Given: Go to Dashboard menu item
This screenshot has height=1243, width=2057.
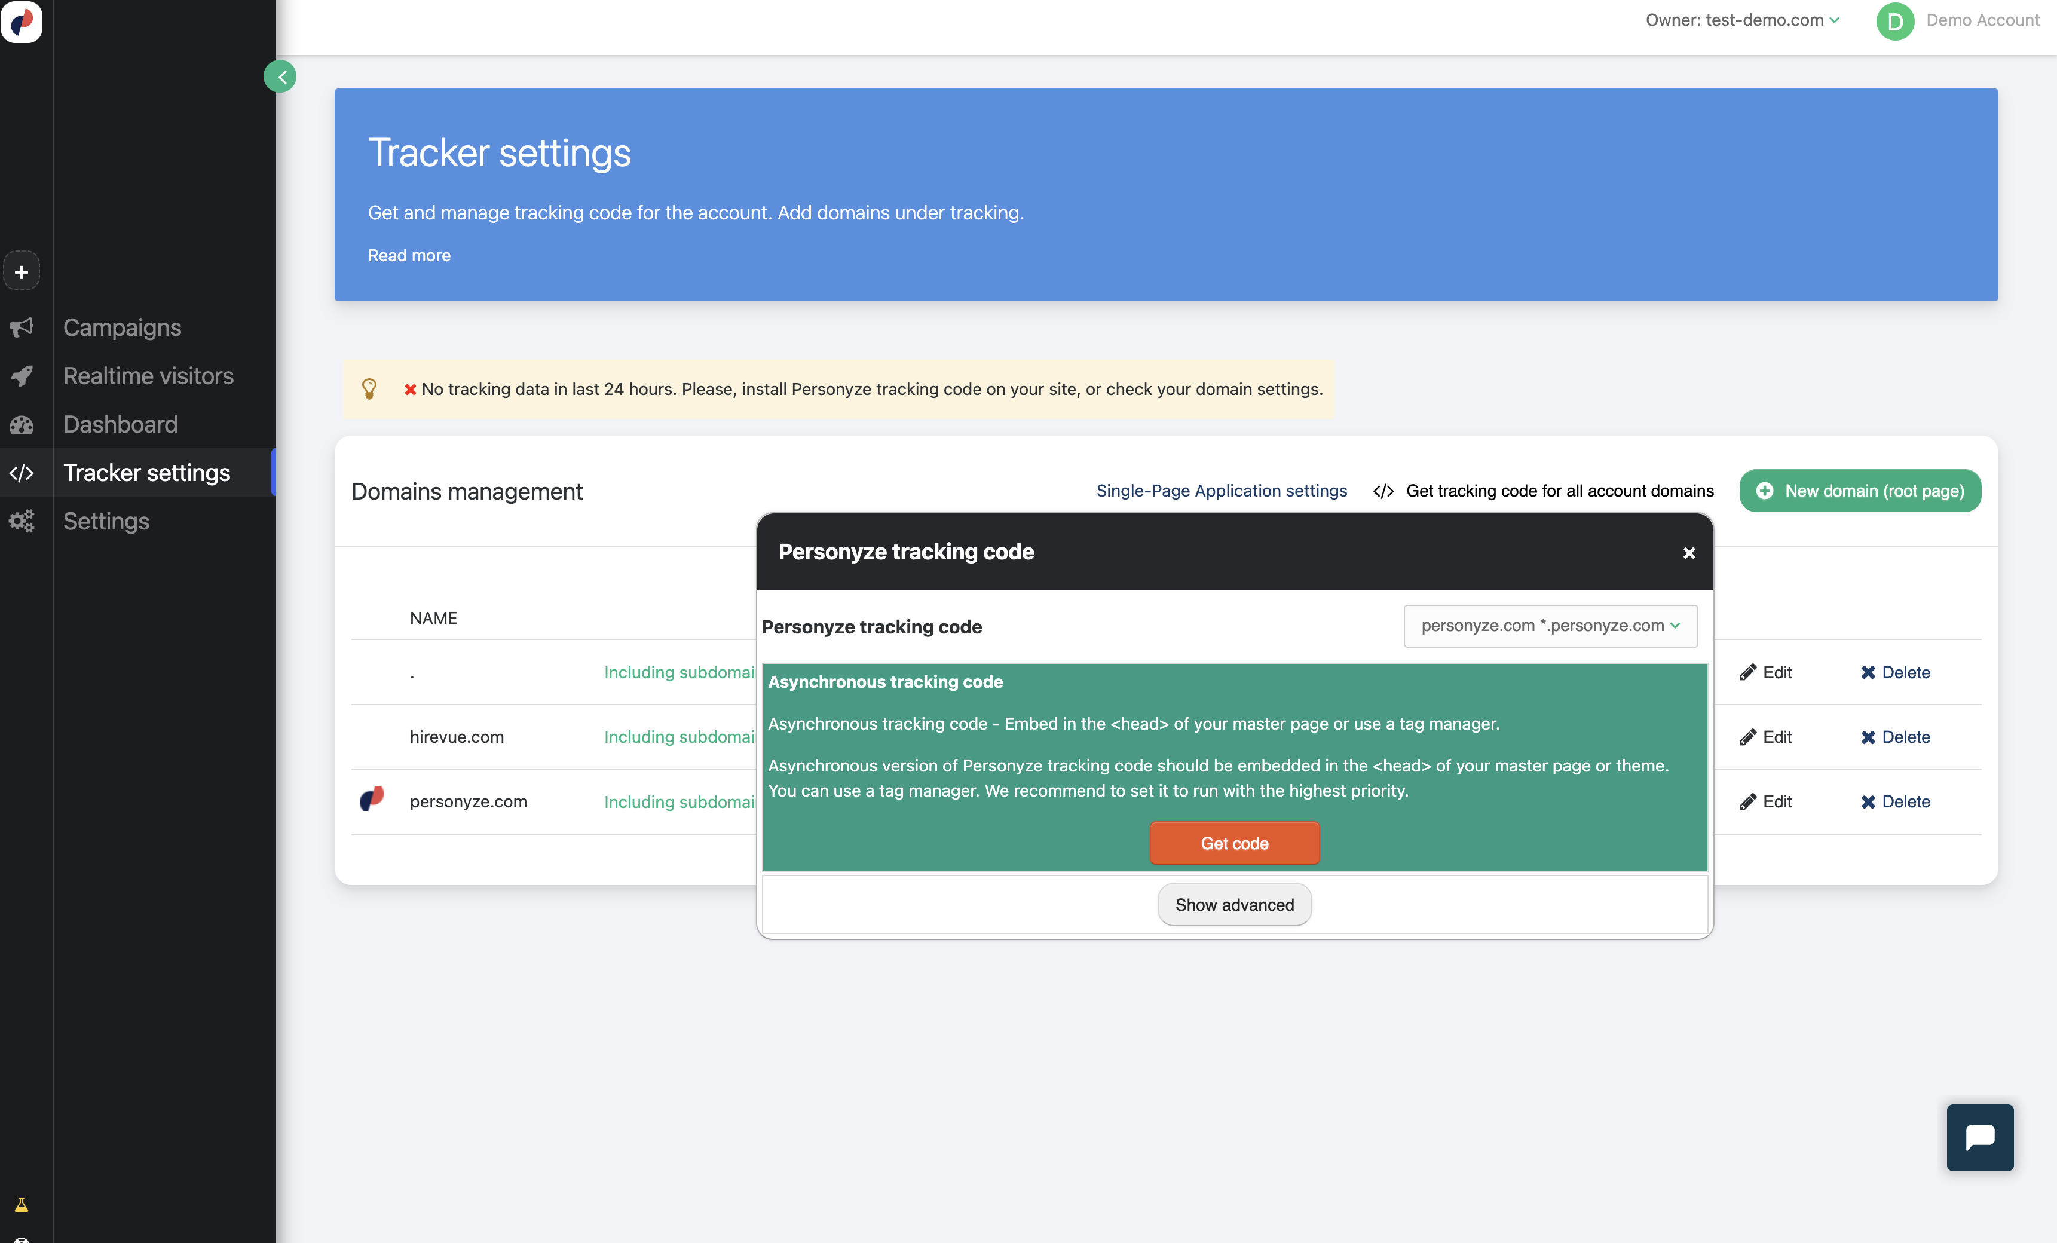Looking at the screenshot, I should [x=120, y=424].
